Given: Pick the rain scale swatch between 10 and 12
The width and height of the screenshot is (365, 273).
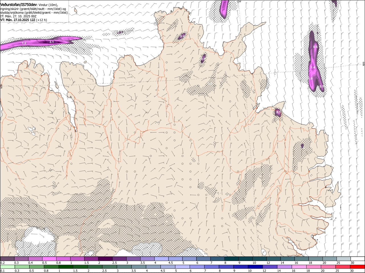Looking at the screenshot, I should pyautogui.click(x=256, y=267).
